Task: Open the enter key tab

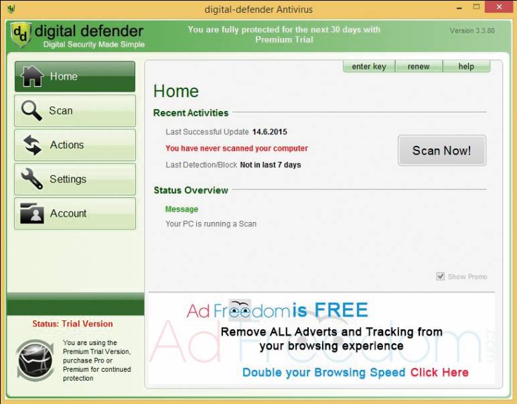Action: (x=368, y=66)
